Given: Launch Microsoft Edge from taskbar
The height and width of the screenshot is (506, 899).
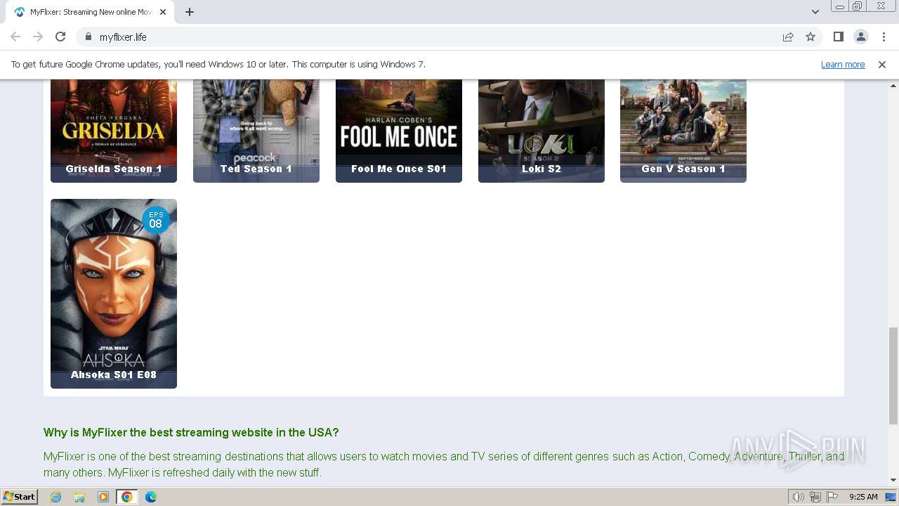Looking at the screenshot, I should pos(151,497).
